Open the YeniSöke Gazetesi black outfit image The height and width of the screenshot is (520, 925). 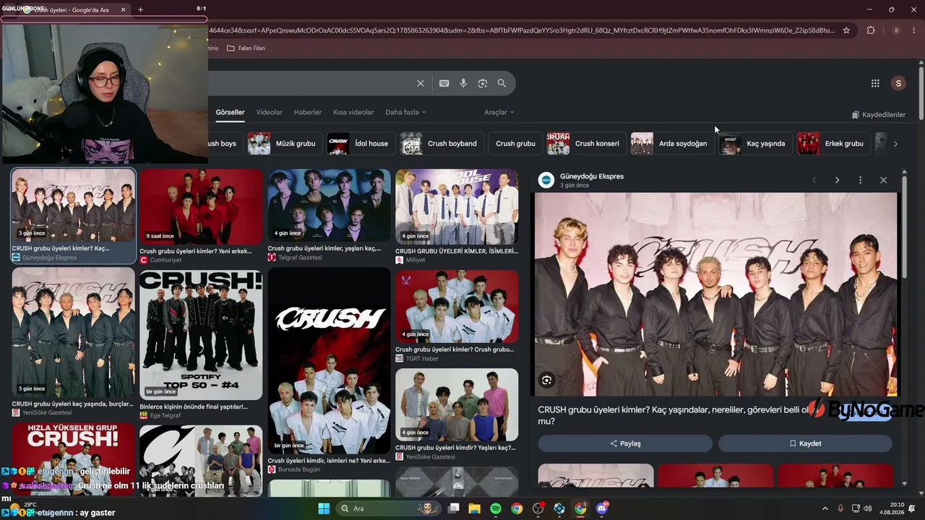73,333
